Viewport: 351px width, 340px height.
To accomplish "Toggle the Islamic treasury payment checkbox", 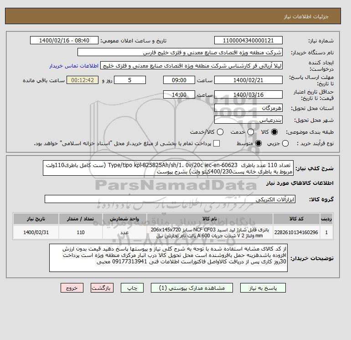I will tap(217, 143).
